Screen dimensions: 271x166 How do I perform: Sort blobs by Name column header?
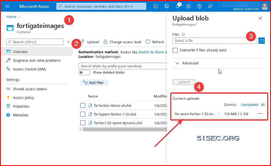tap(93, 96)
